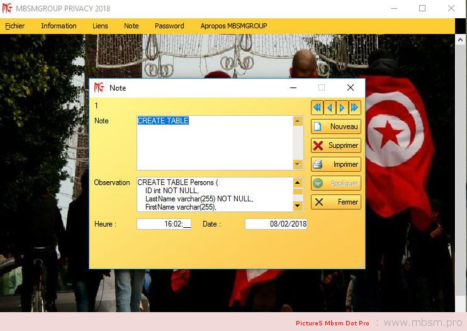Open the Liens menu
The image size is (467, 331).
pos(100,26)
